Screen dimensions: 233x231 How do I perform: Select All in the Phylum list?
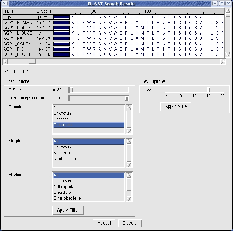point(89,175)
